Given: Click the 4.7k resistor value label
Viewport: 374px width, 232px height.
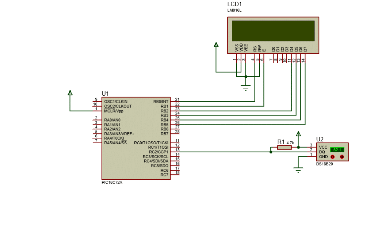Looking at the screenshot, I should tap(290, 143).
